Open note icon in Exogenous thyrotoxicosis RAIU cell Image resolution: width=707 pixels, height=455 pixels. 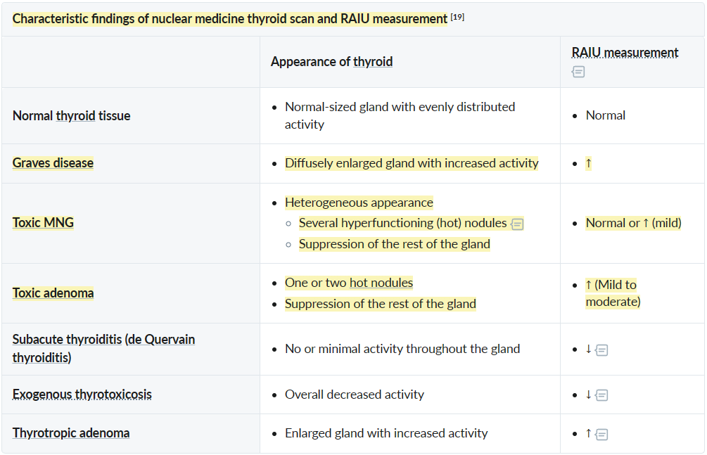(601, 395)
